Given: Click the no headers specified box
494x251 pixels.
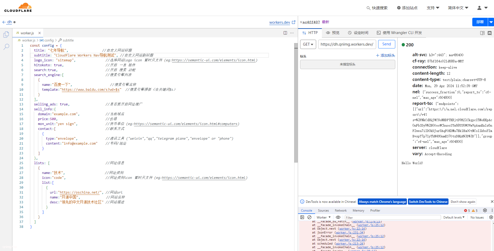Looking at the screenshot, I should click(x=347, y=64).
